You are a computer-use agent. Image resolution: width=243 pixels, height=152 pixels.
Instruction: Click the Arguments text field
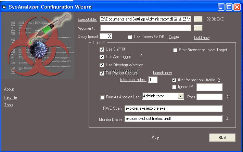tap(145, 28)
